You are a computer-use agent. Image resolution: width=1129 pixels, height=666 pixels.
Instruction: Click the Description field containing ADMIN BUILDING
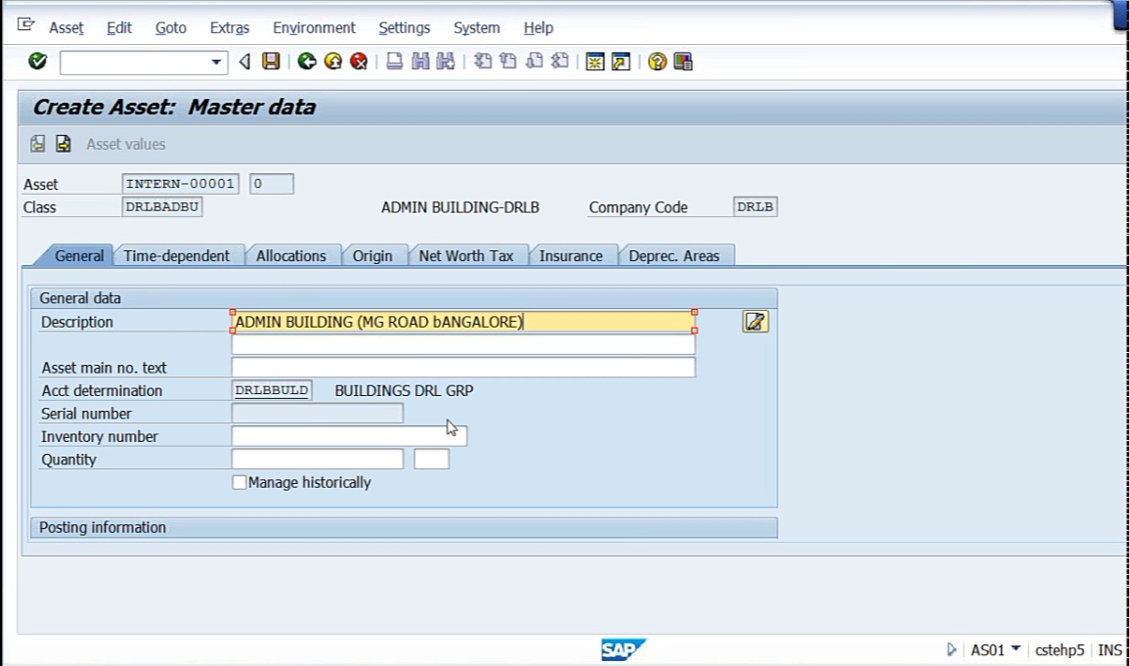click(x=463, y=322)
